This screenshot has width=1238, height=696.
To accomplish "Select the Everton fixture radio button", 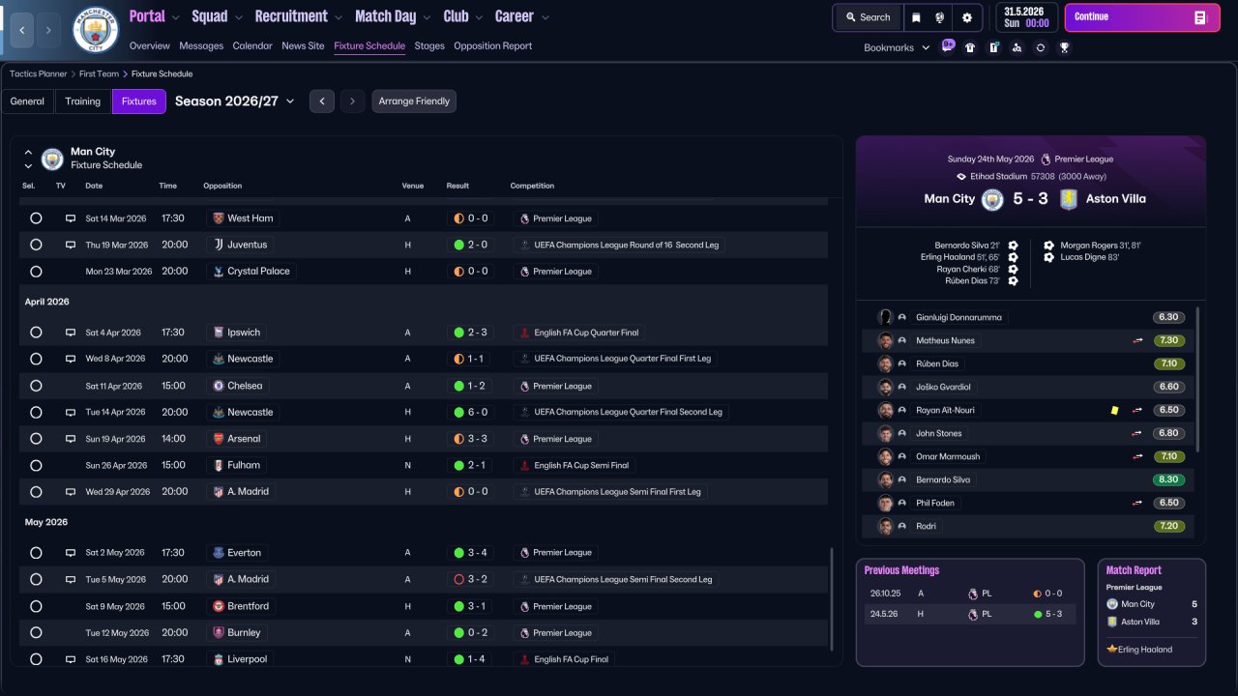I will [x=36, y=553].
